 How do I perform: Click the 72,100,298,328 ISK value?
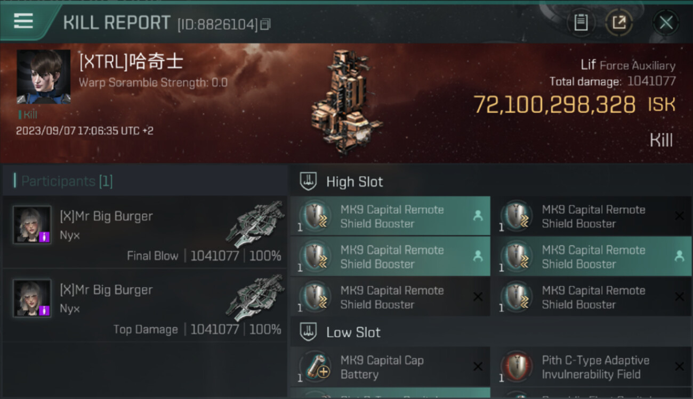554,105
